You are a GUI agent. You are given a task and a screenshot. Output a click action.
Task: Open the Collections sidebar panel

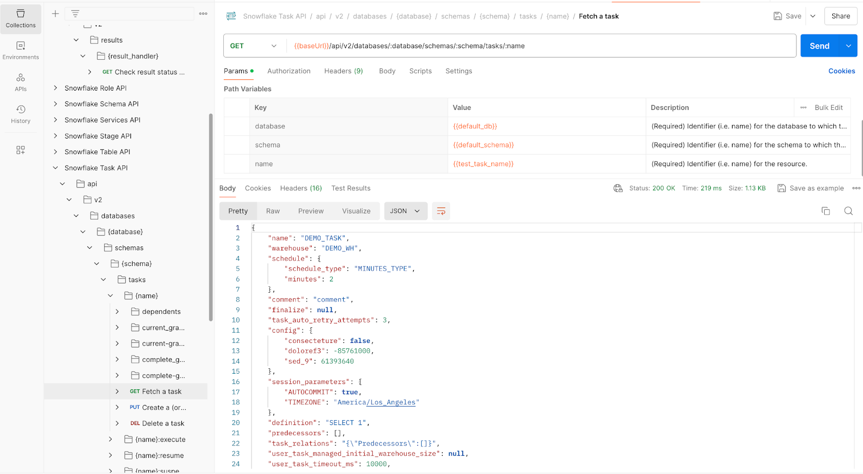click(x=20, y=19)
